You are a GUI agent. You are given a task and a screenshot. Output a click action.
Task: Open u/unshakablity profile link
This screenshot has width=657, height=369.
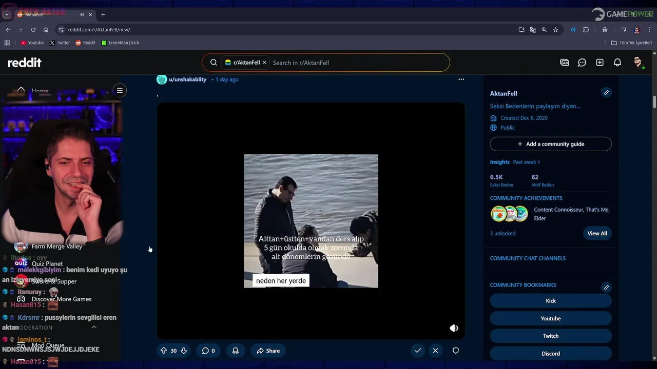click(187, 79)
